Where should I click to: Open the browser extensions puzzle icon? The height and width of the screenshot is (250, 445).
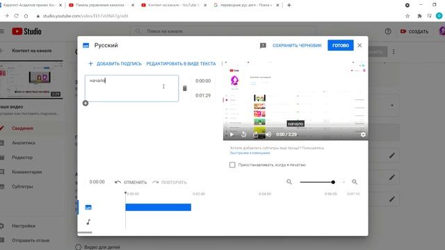[419, 16]
